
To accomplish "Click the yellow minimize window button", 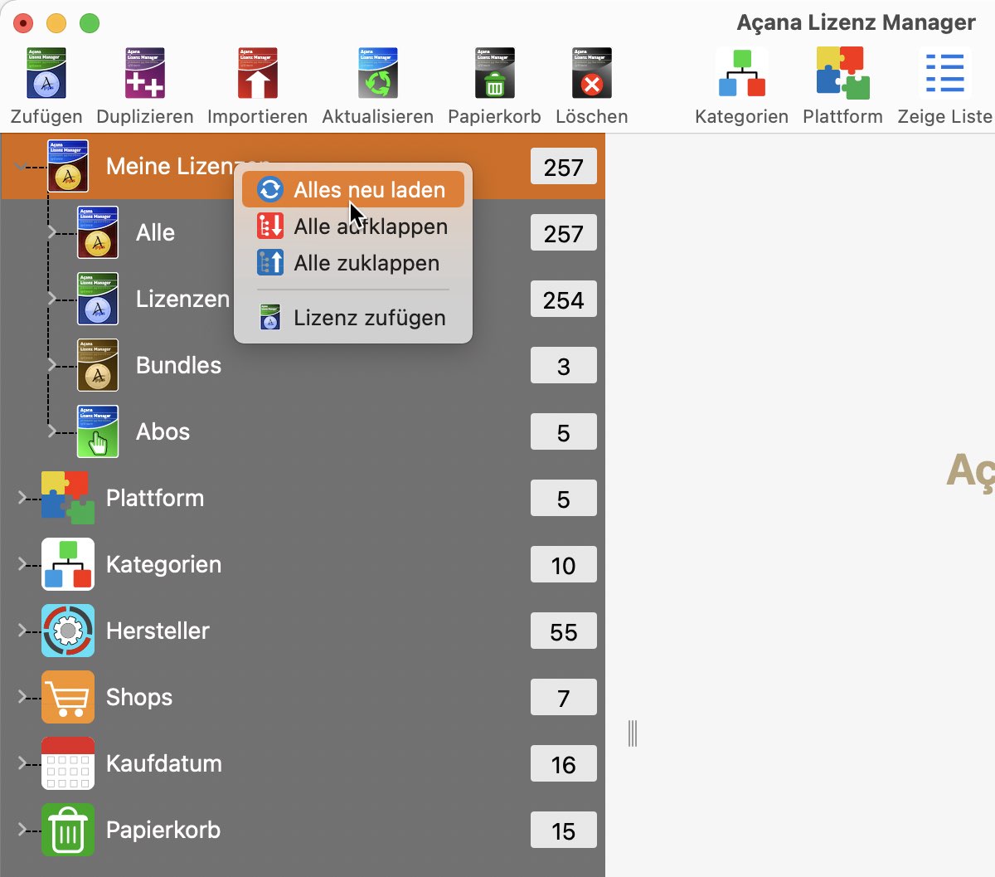I will click(56, 23).
